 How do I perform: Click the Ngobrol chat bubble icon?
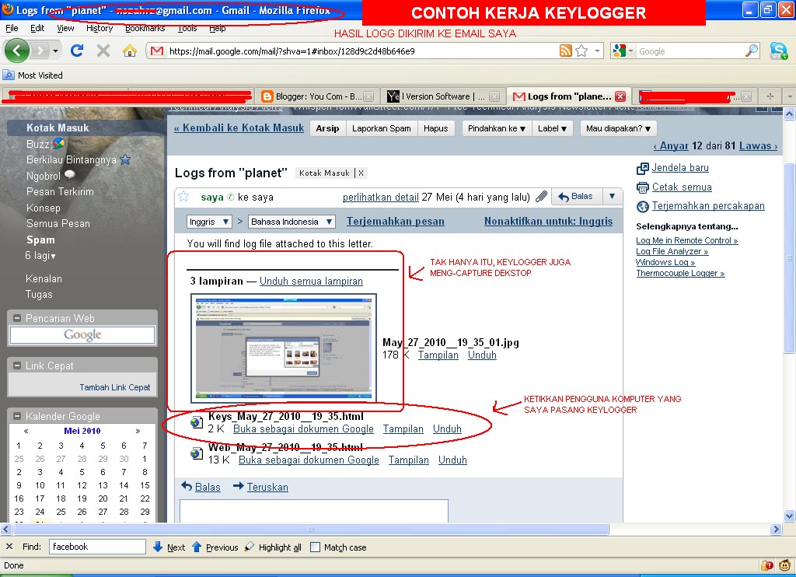(69, 175)
